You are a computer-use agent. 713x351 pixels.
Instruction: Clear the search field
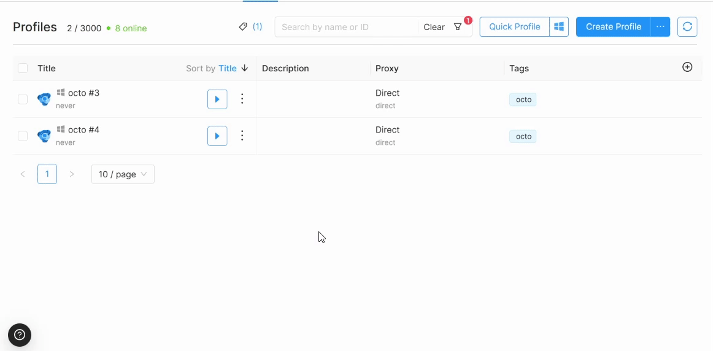tap(434, 27)
